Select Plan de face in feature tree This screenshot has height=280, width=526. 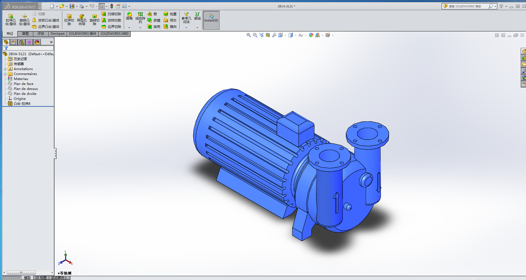click(x=23, y=84)
